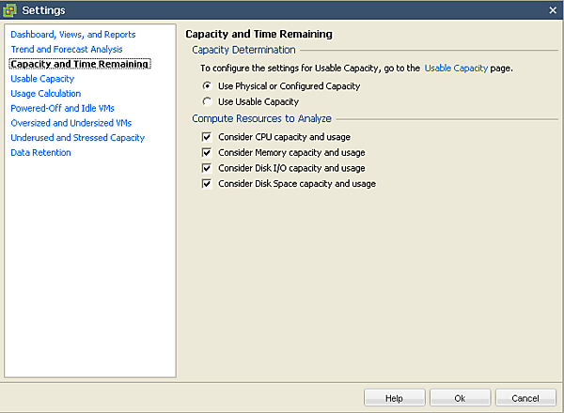Uncheck Consider Memory capacity and usage
564x413 pixels.
(x=207, y=153)
